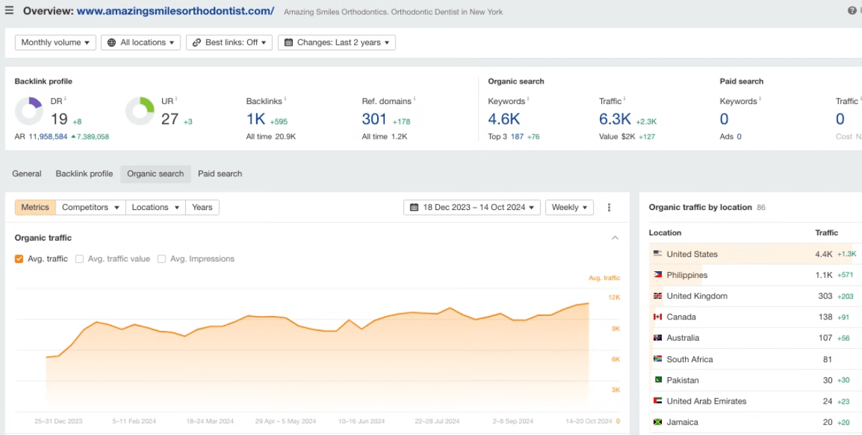Open the amazingsmilesorthodontist.com link

tap(175, 11)
